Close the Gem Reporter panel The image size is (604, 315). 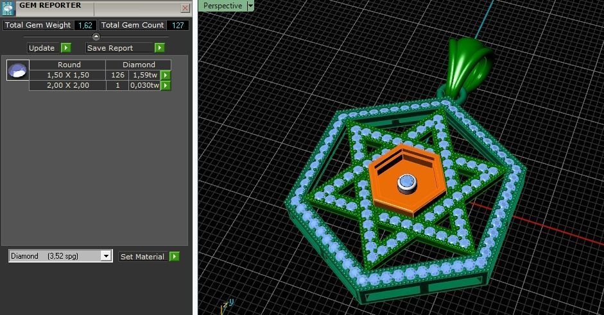(186, 8)
